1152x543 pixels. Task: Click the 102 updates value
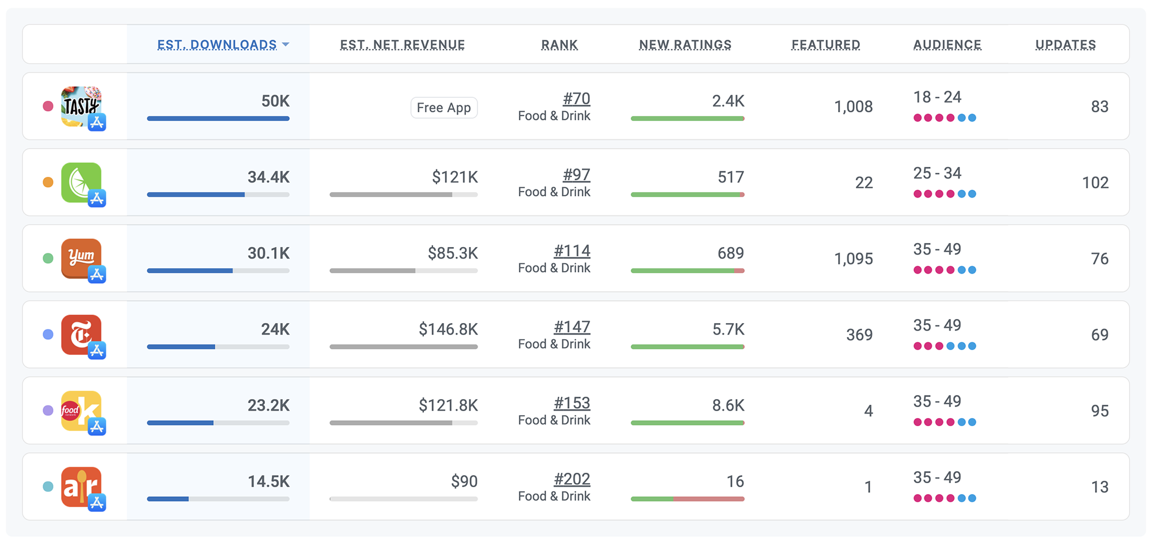1096,183
